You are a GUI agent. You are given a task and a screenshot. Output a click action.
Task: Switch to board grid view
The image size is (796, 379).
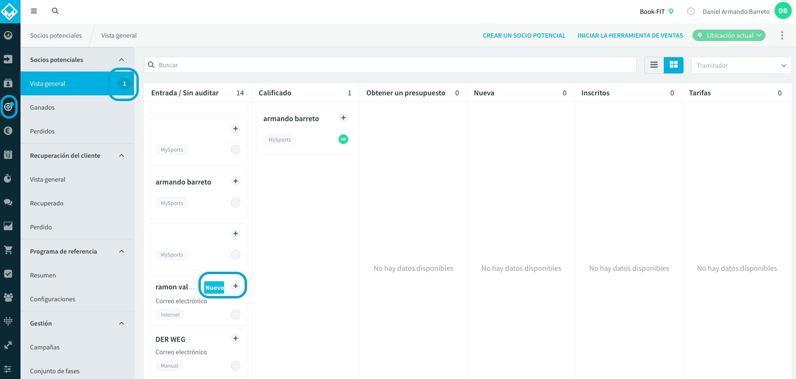click(x=674, y=65)
